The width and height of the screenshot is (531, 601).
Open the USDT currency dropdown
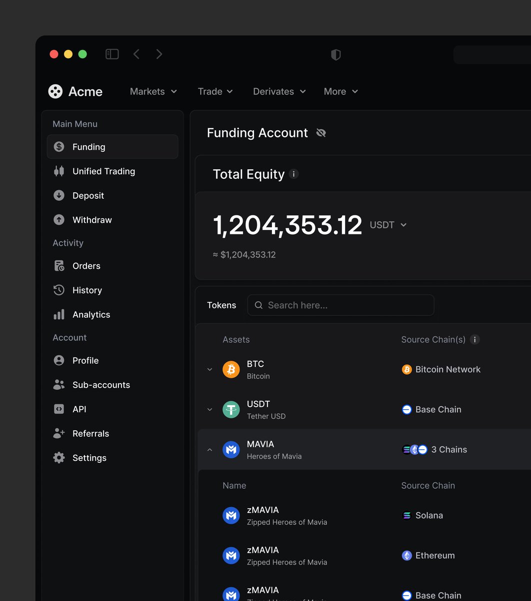pyautogui.click(x=388, y=225)
